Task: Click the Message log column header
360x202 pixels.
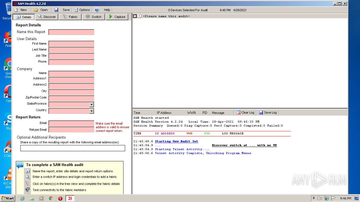Action: click(x=218, y=113)
